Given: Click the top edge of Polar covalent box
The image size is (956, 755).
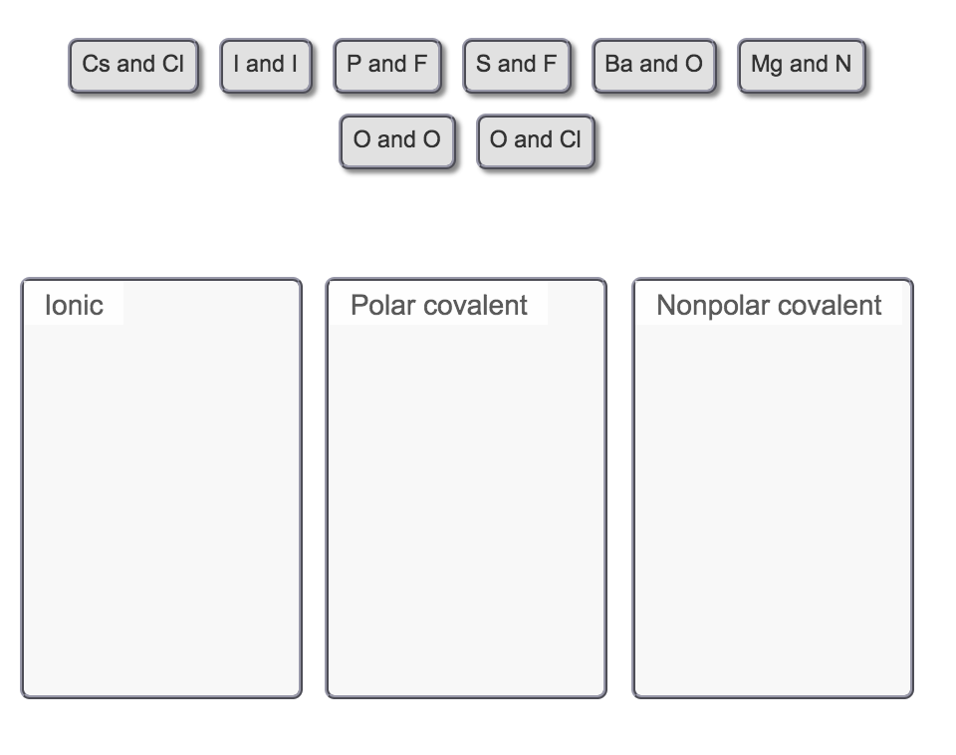Looking at the screenshot, I should [466, 280].
